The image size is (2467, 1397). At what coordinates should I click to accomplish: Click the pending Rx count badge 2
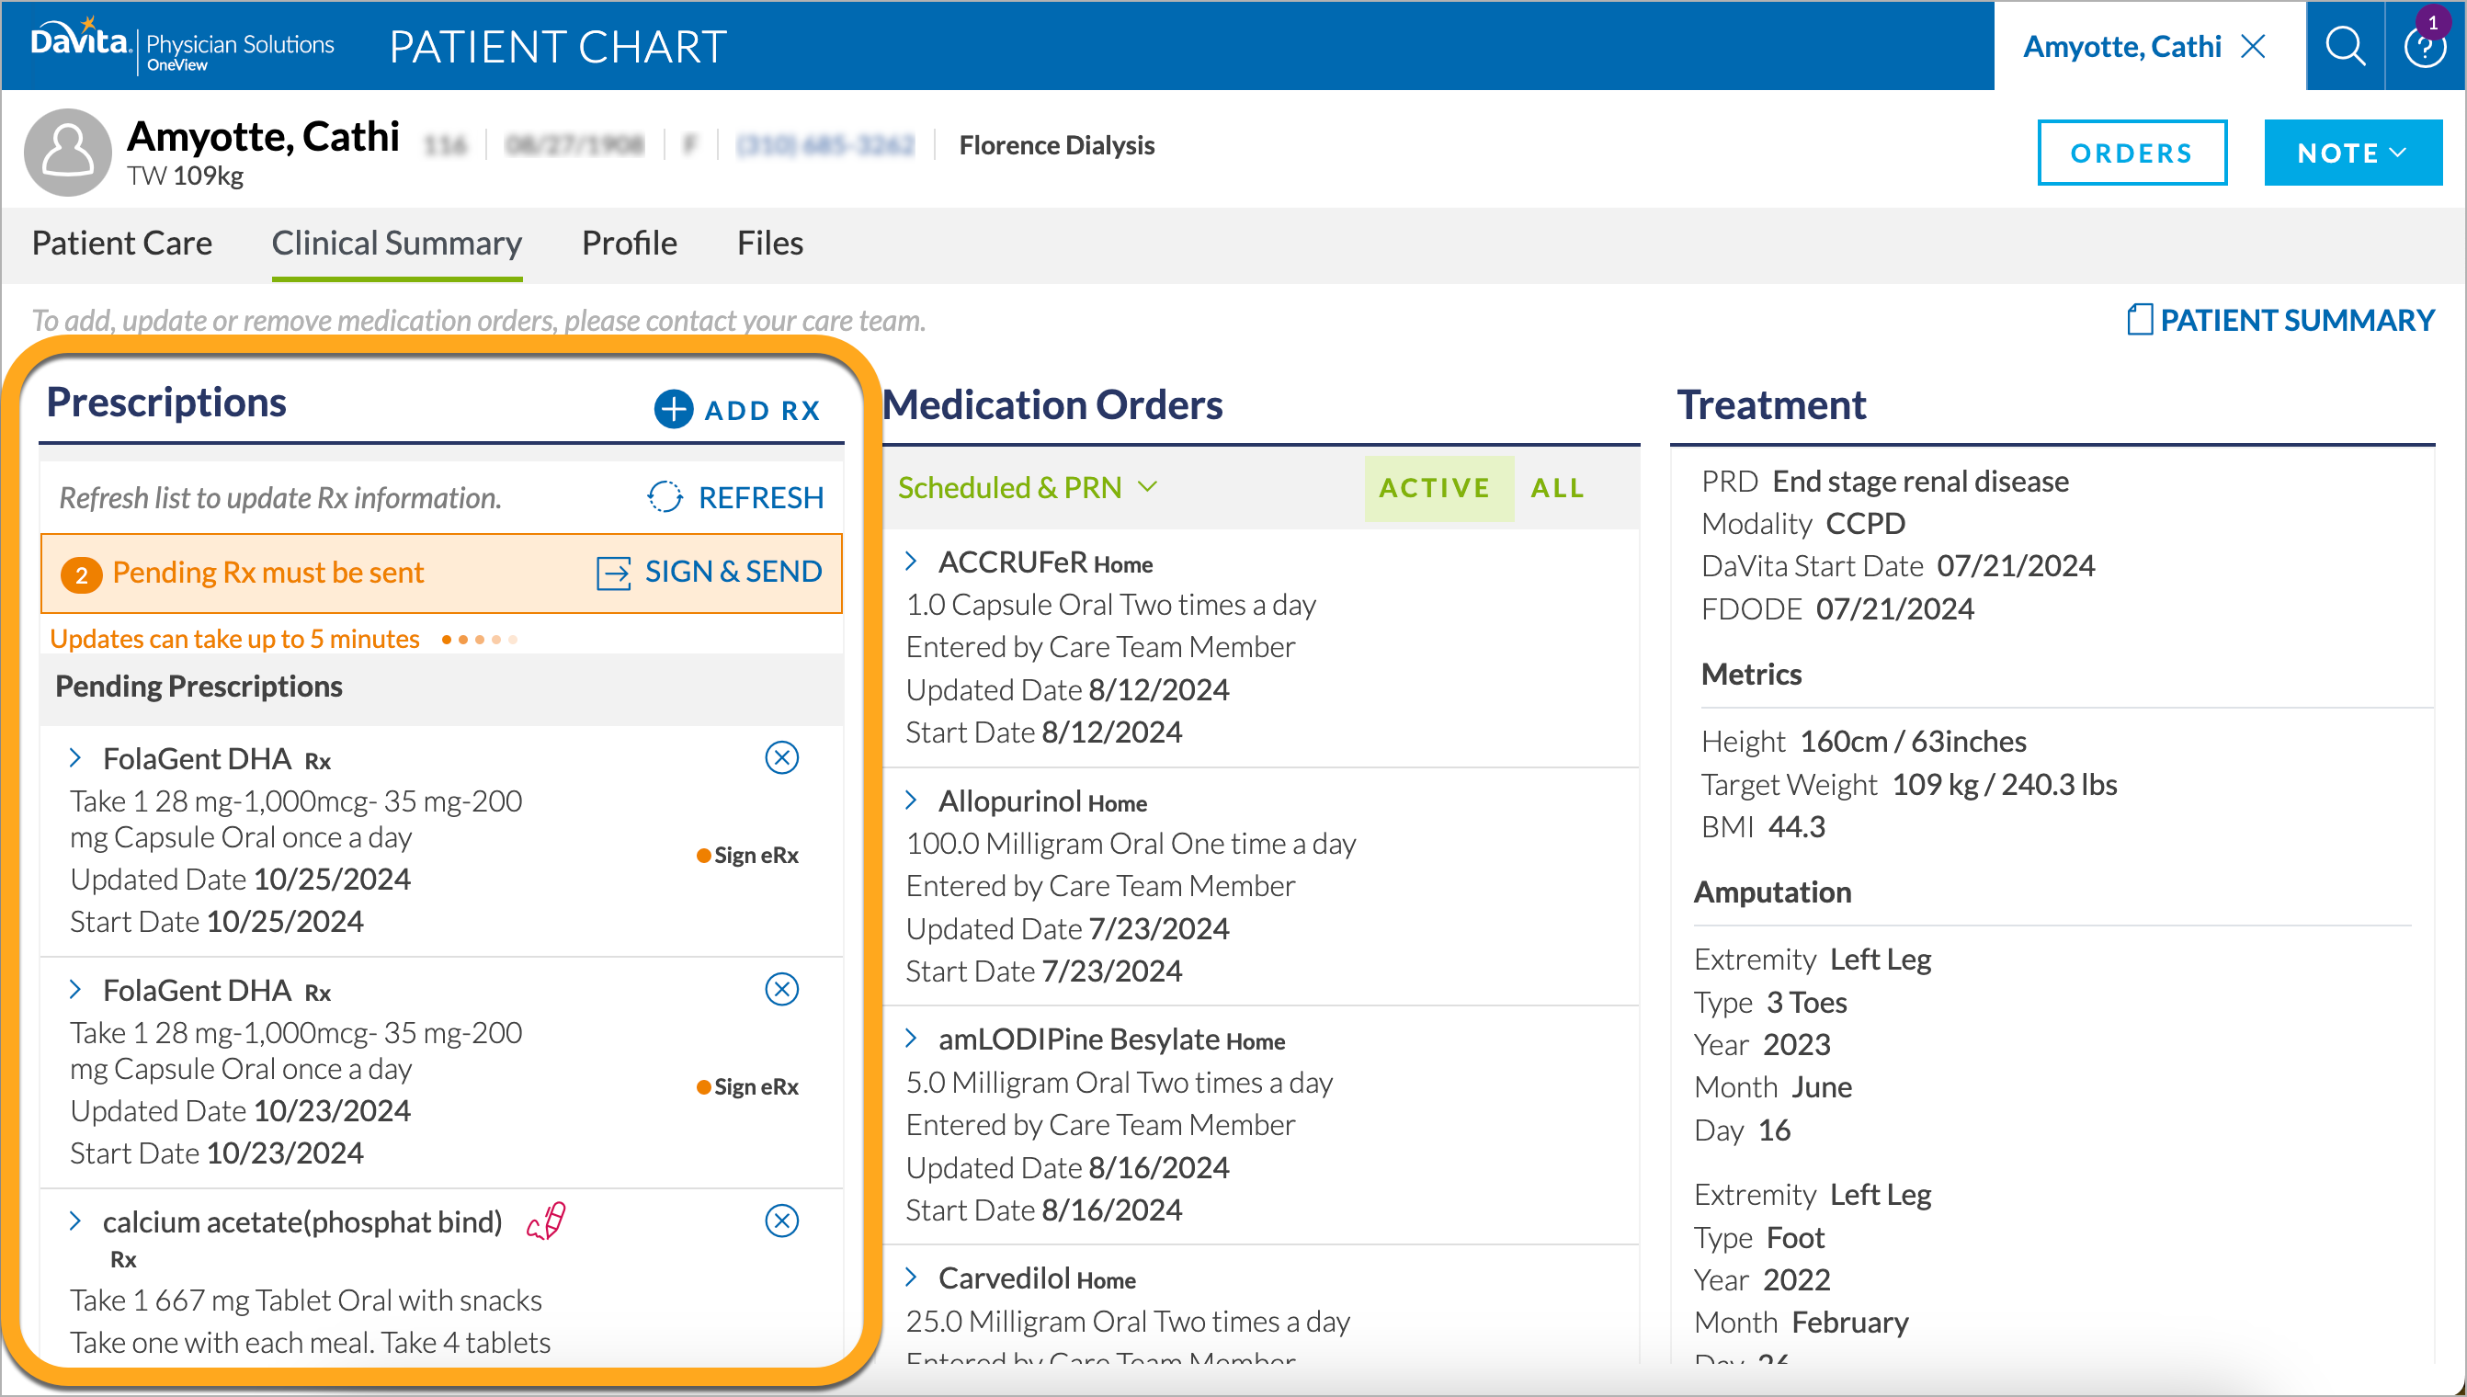pyautogui.click(x=82, y=574)
